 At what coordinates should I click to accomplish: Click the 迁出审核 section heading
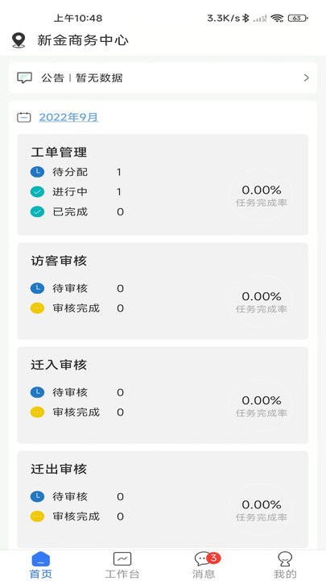[x=59, y=469]
